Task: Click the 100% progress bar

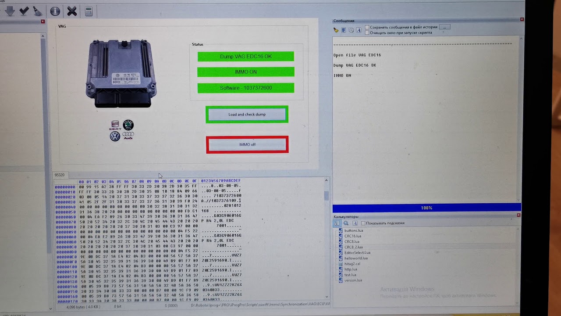Action: pyautogui.click(x=426, y=208)
